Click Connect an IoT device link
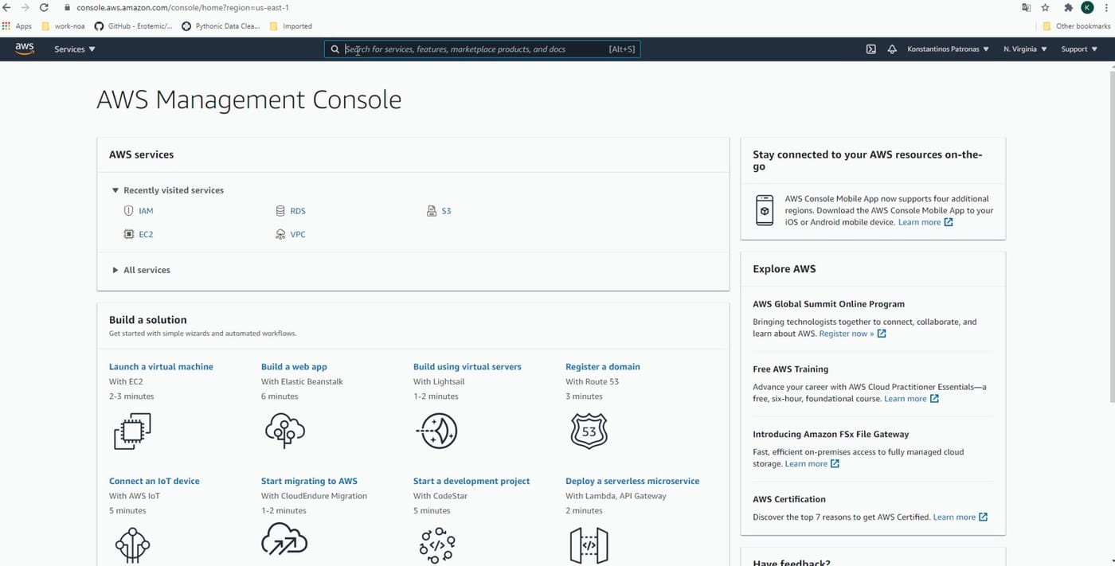The height and width of the screenshot is (566, 1115). 155,481
